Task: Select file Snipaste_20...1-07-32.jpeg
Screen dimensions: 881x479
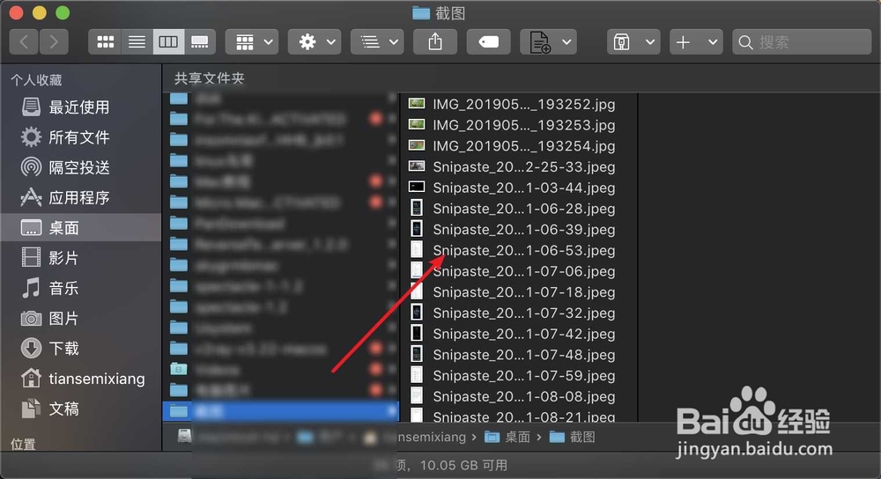Action: point(518,313)
